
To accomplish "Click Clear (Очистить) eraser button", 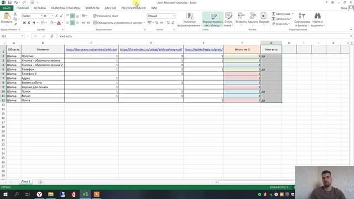I will click(281, 24).
